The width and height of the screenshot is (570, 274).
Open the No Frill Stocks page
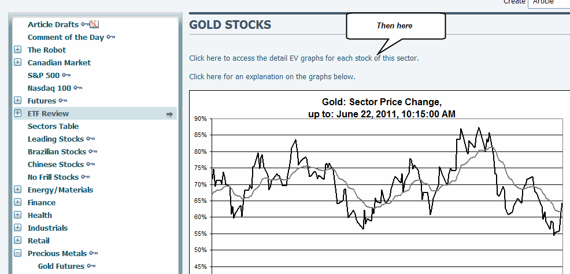(53, 177)
